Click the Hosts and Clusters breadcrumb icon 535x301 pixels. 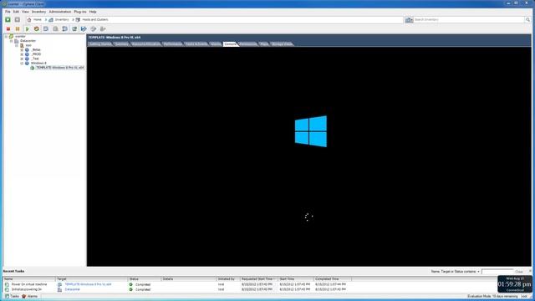point(78,20)
